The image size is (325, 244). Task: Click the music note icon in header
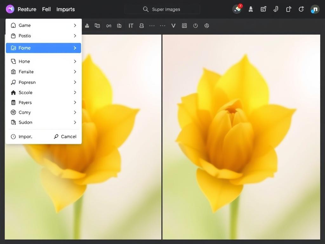[x=276, y=9]
